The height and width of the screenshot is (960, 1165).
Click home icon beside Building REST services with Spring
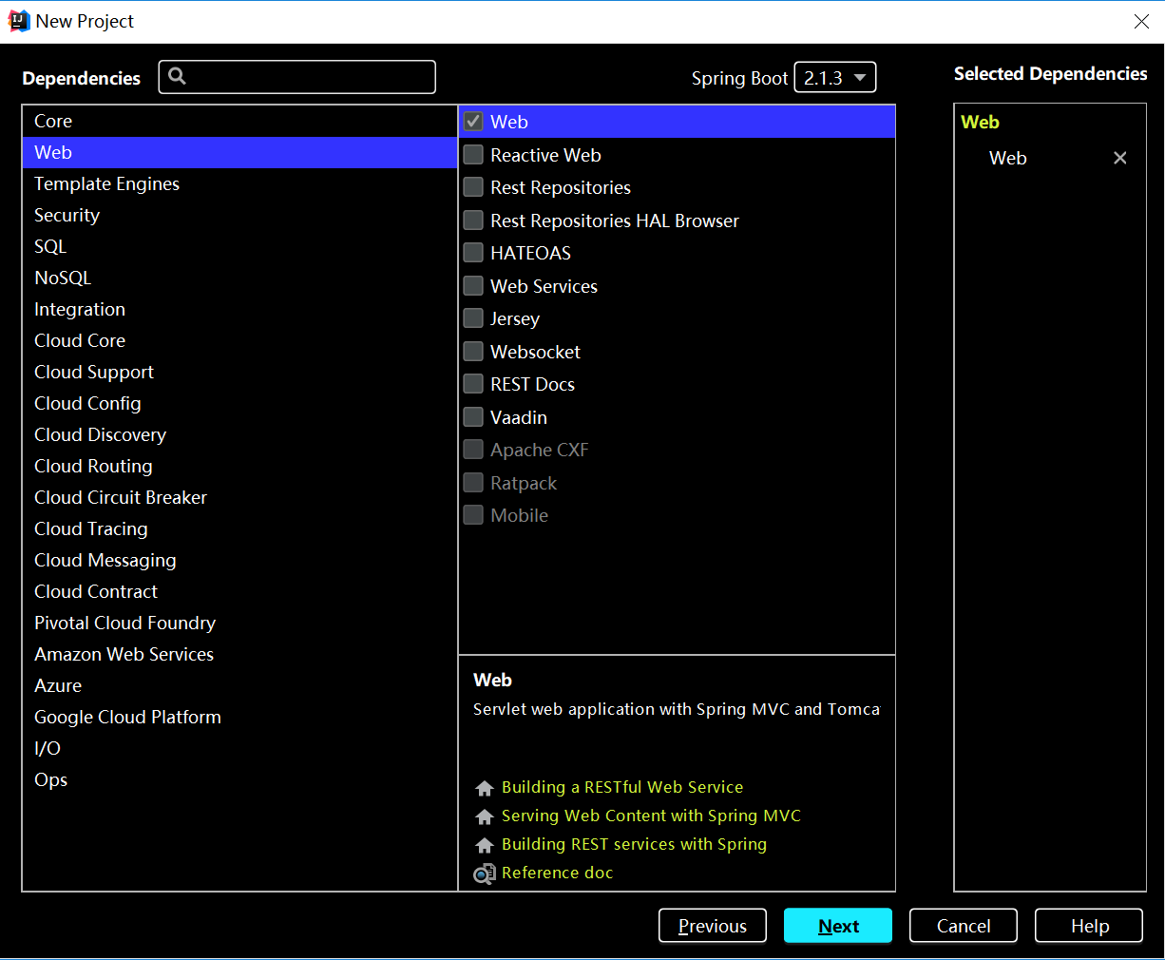pos(485,845)
